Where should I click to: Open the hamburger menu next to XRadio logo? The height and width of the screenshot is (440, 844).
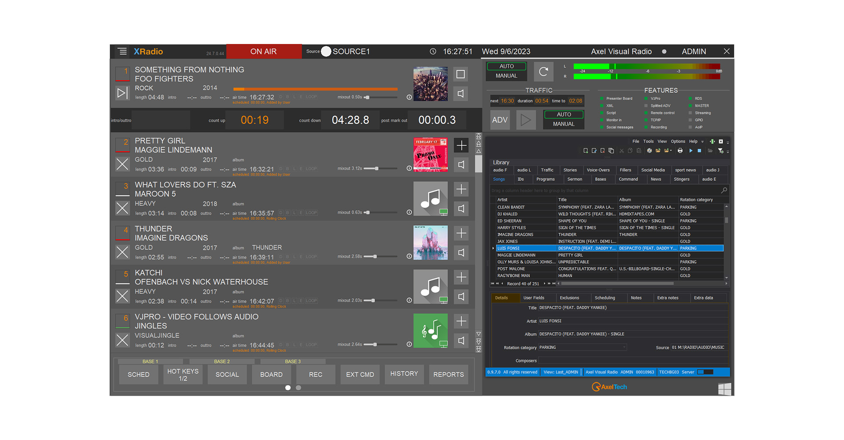(x=122, y=51)
